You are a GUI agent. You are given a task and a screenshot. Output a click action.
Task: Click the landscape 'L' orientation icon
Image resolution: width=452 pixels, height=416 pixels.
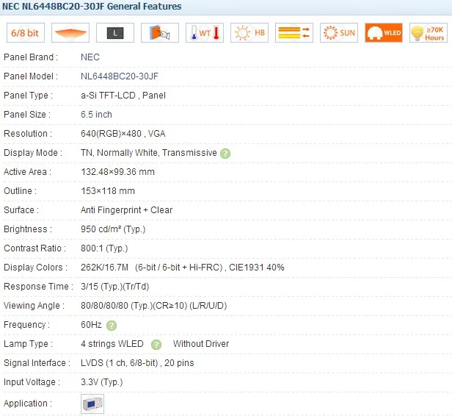coord(115,32)
